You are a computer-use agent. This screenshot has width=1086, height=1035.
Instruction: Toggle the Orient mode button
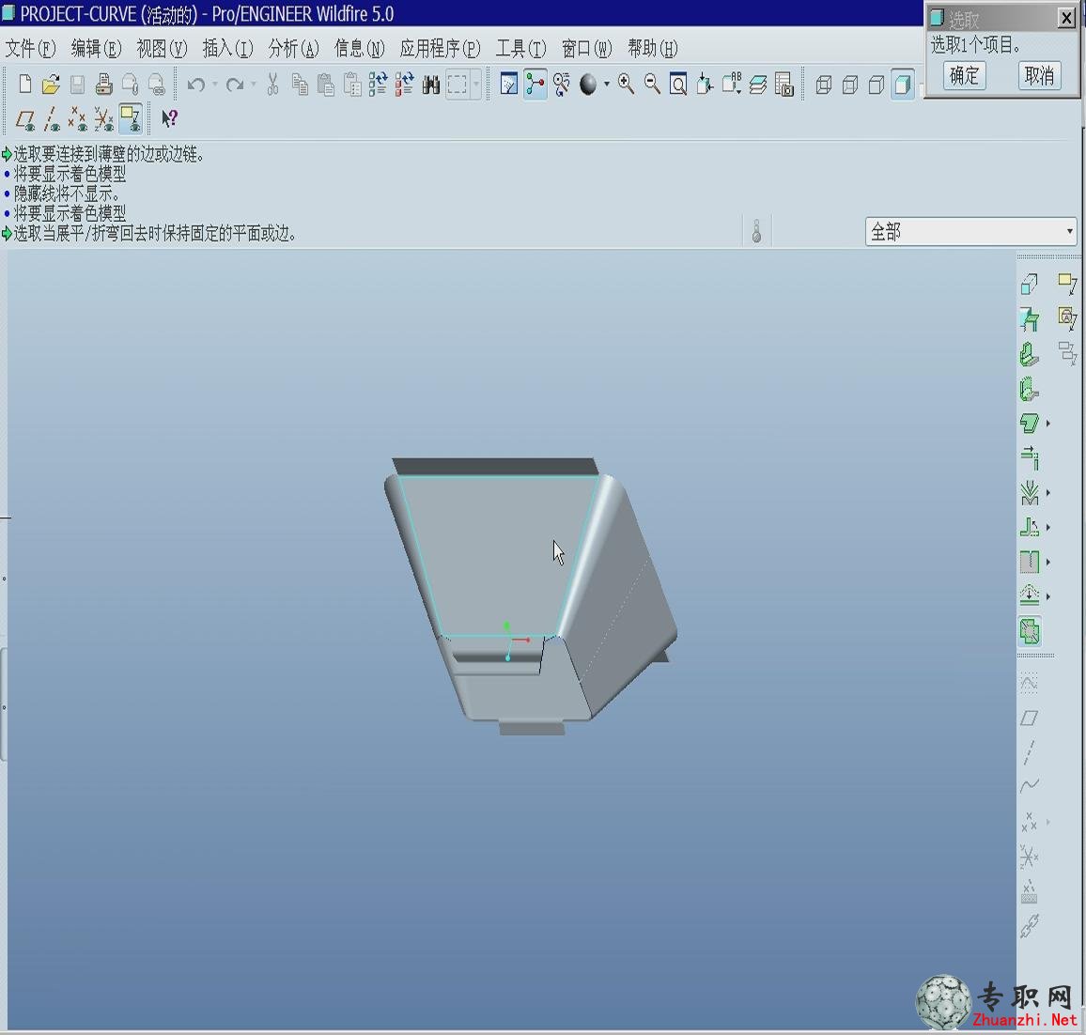(x=562, y=85)
